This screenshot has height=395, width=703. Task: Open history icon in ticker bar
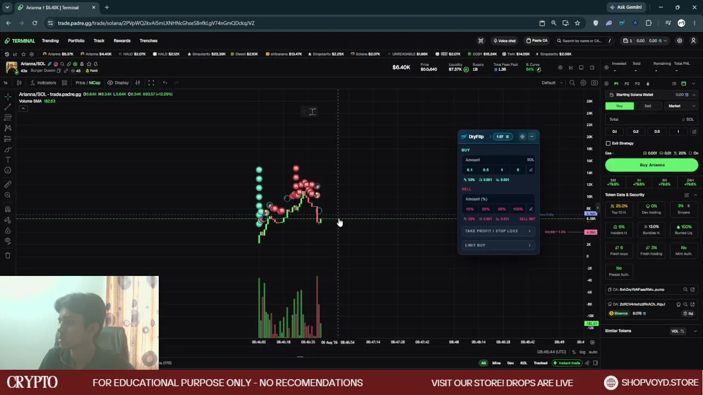tap(7, 54)
